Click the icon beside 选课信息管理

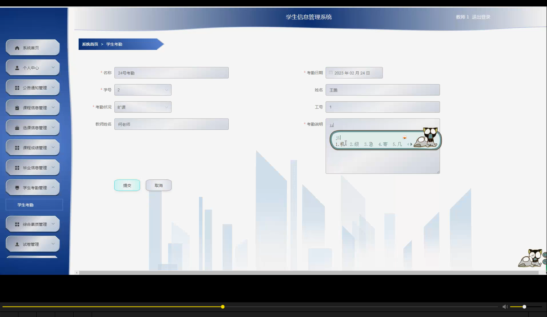tap(16, 127)
